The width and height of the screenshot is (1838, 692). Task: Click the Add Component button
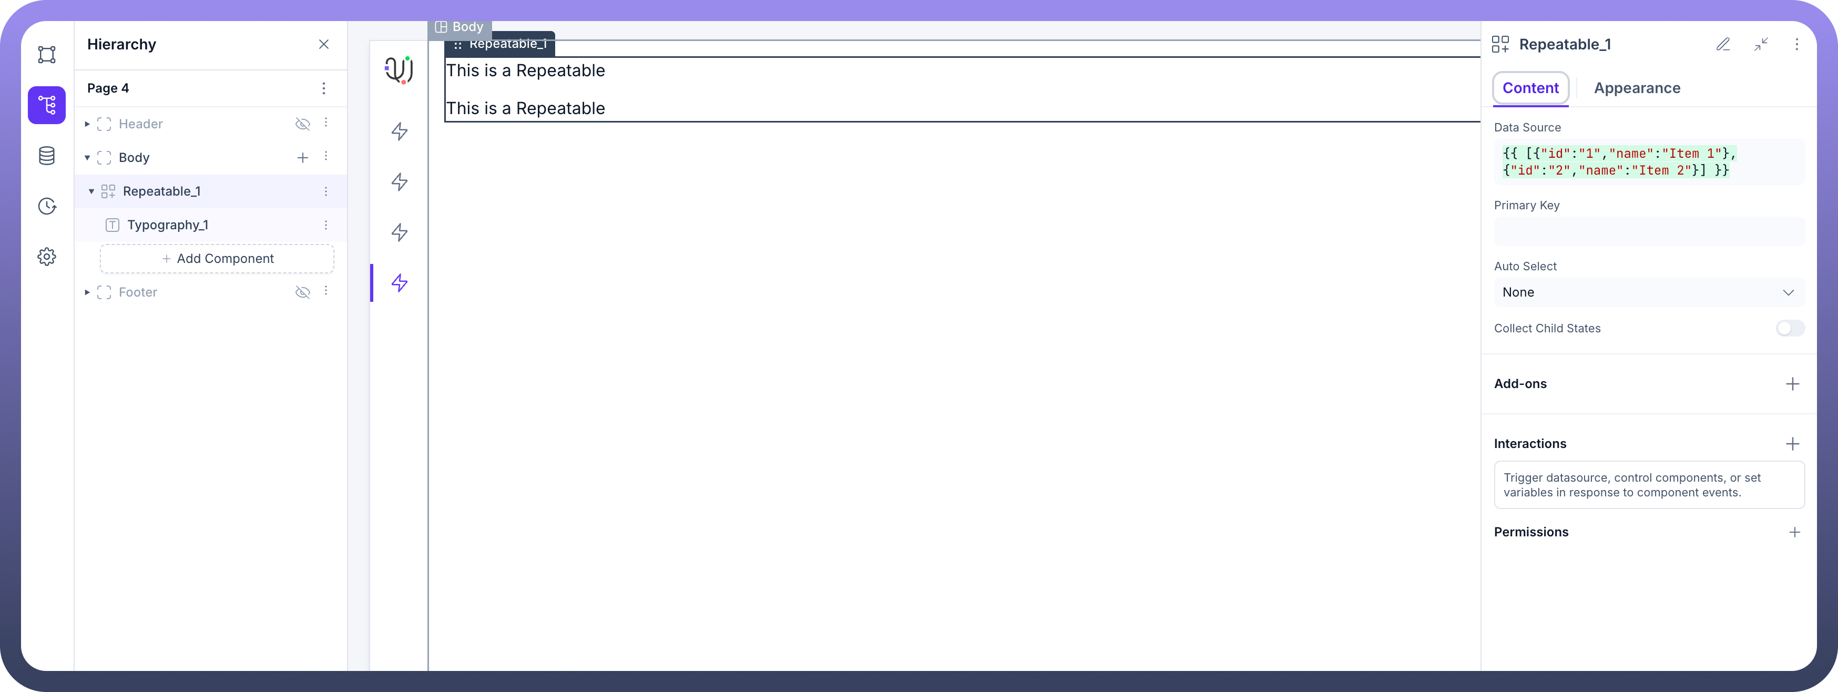pyautogui.click(x=217, y=259)
